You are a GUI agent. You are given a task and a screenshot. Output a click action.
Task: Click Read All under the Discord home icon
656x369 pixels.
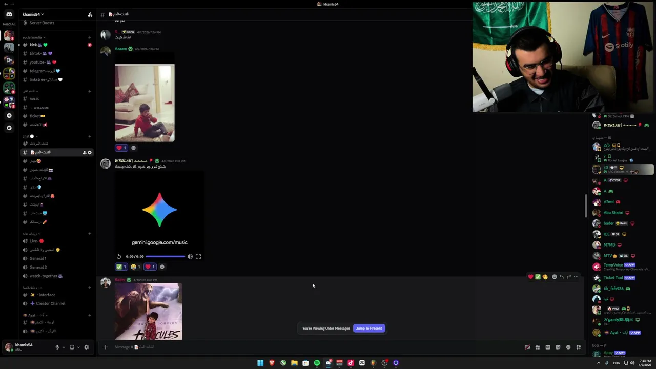pos(9,24)
